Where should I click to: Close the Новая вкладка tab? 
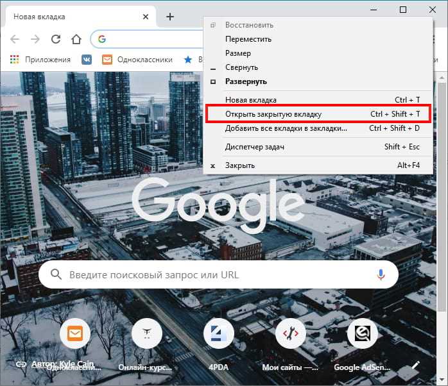pos(146,17)
